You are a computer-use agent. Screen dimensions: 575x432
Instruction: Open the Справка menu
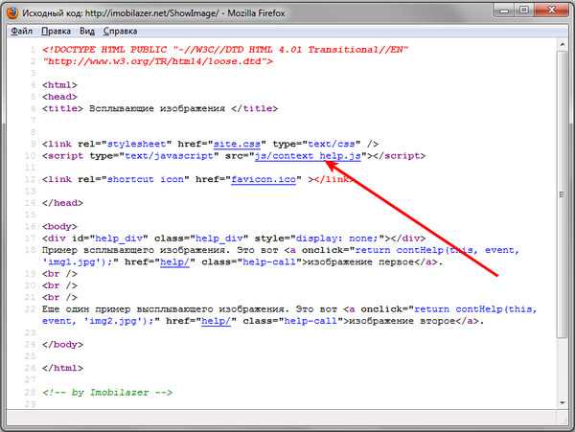[120, 32]
